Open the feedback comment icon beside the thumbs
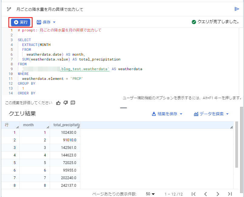Viewport: 244px width, 197px height. (73, 103)
